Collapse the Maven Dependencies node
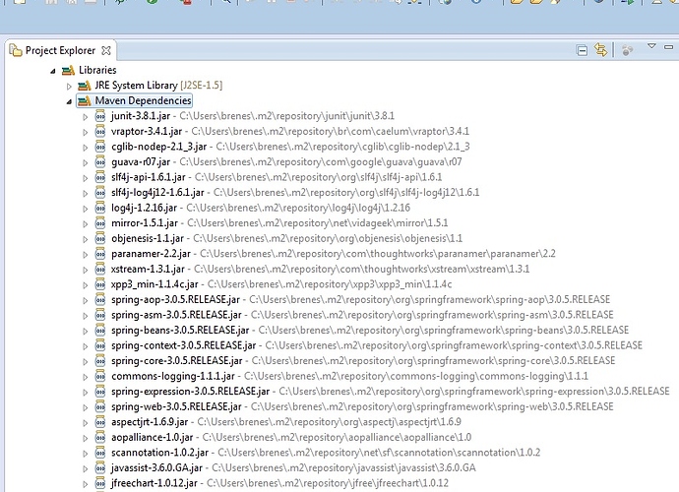The width and height of the screenshot is (679, 492). pyautogui.click(x=69, y=101)
